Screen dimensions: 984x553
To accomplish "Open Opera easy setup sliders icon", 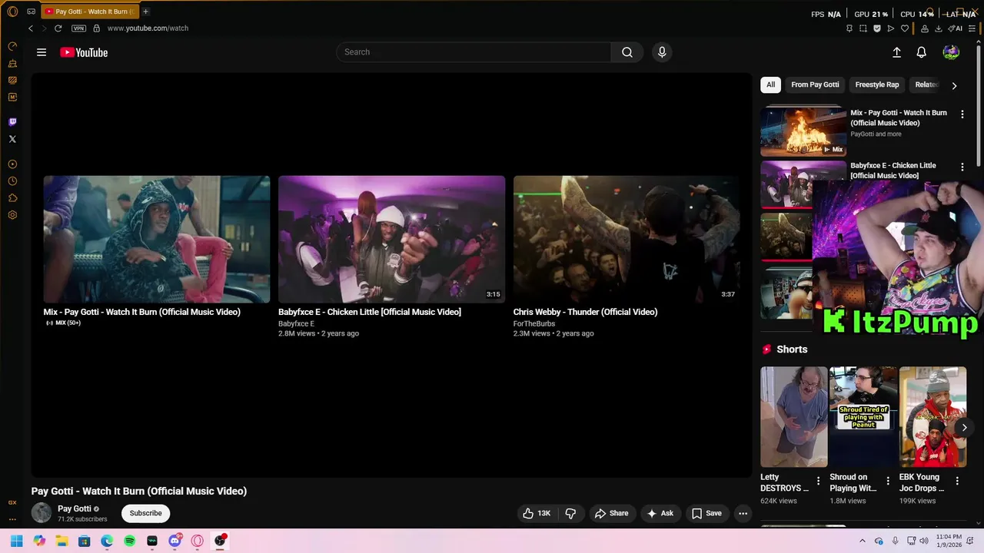I will (x=972, y=28).
